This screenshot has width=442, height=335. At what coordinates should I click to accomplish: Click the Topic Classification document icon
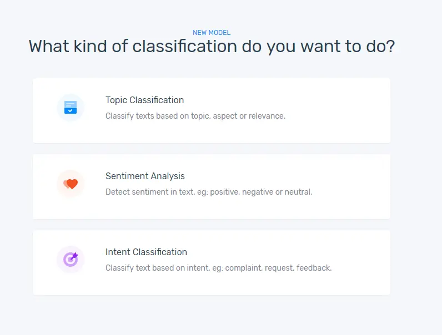coord(71,108)
